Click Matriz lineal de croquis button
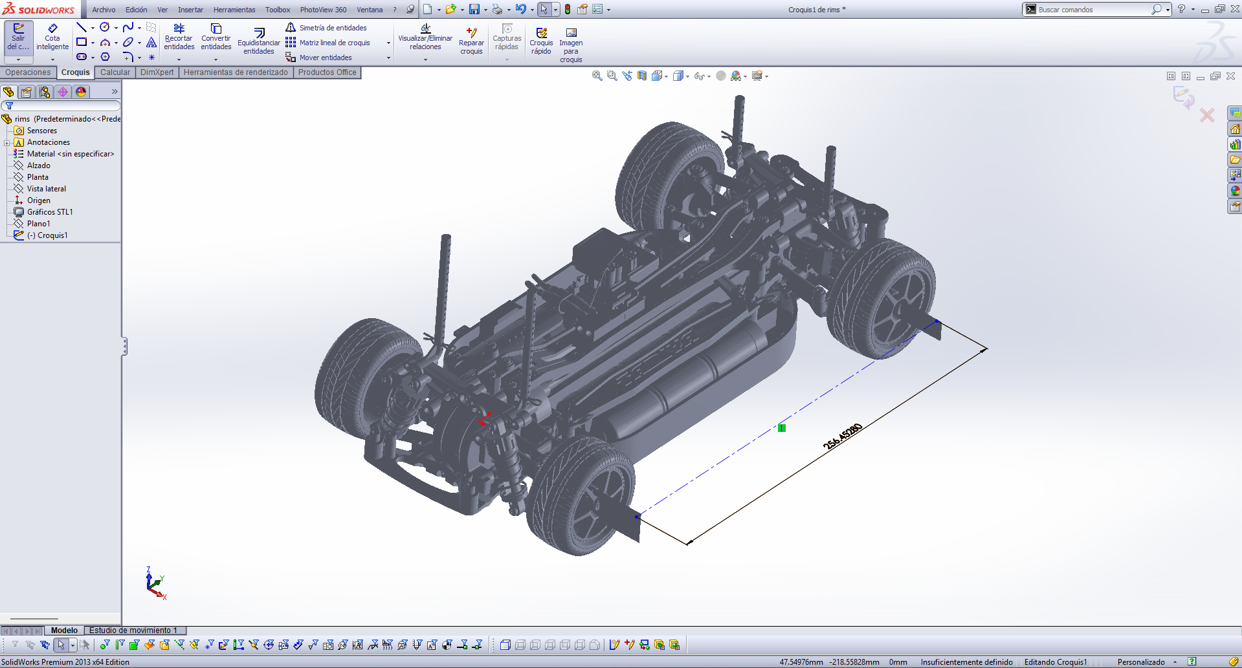Viewport: 1242px width, 668px height. coord(328,43)
